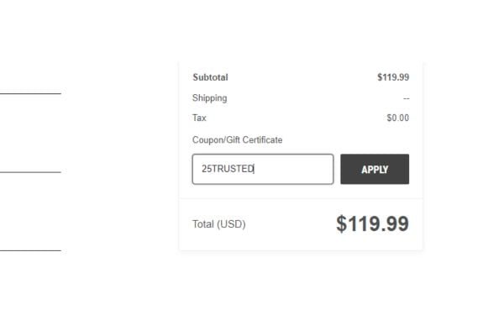The width and height of the screenshot is (504, 336).
Task: Click the divider line above Total section
Action: click(x=301, y=198)
